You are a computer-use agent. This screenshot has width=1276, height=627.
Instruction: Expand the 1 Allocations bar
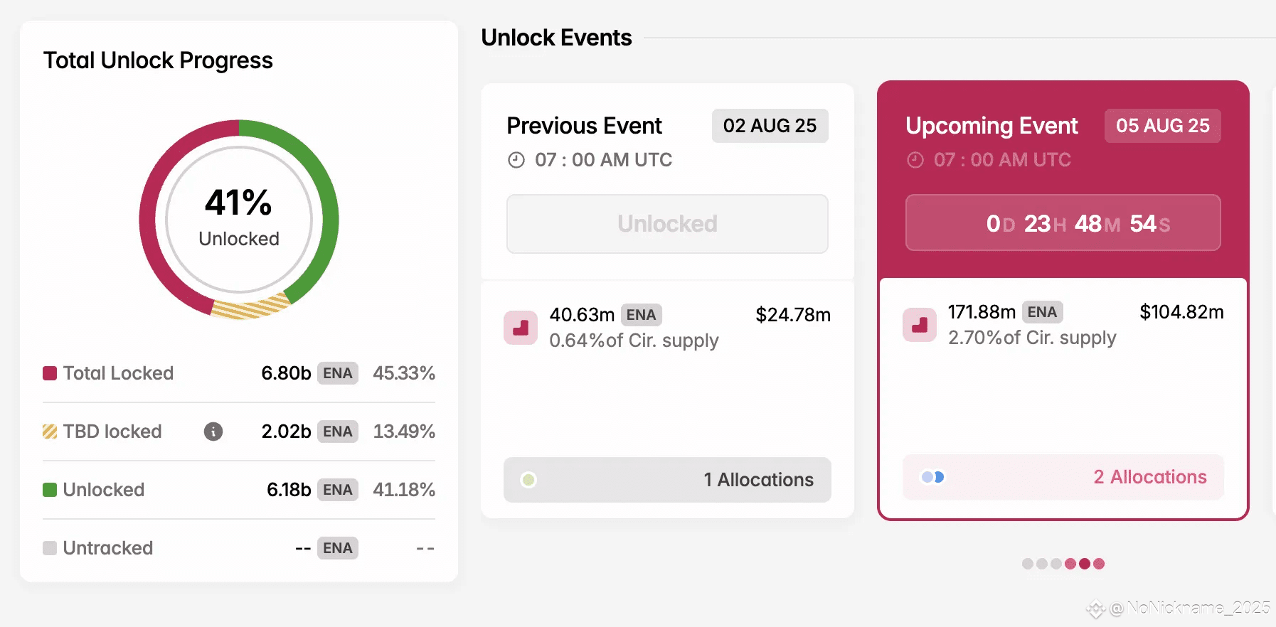coord(666,480)
